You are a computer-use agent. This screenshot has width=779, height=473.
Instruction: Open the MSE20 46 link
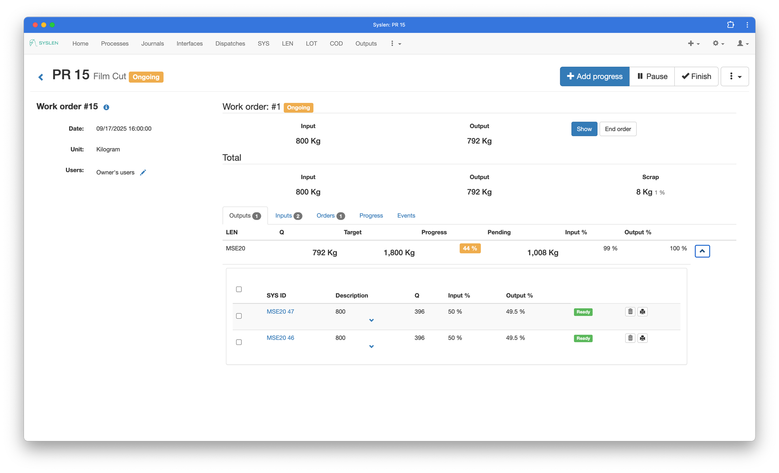[280, 338]
